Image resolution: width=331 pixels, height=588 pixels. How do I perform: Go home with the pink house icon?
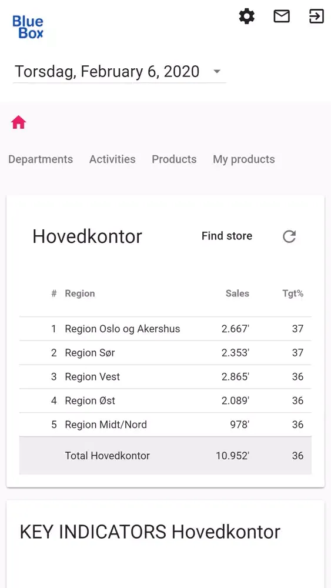coord(18,123)
